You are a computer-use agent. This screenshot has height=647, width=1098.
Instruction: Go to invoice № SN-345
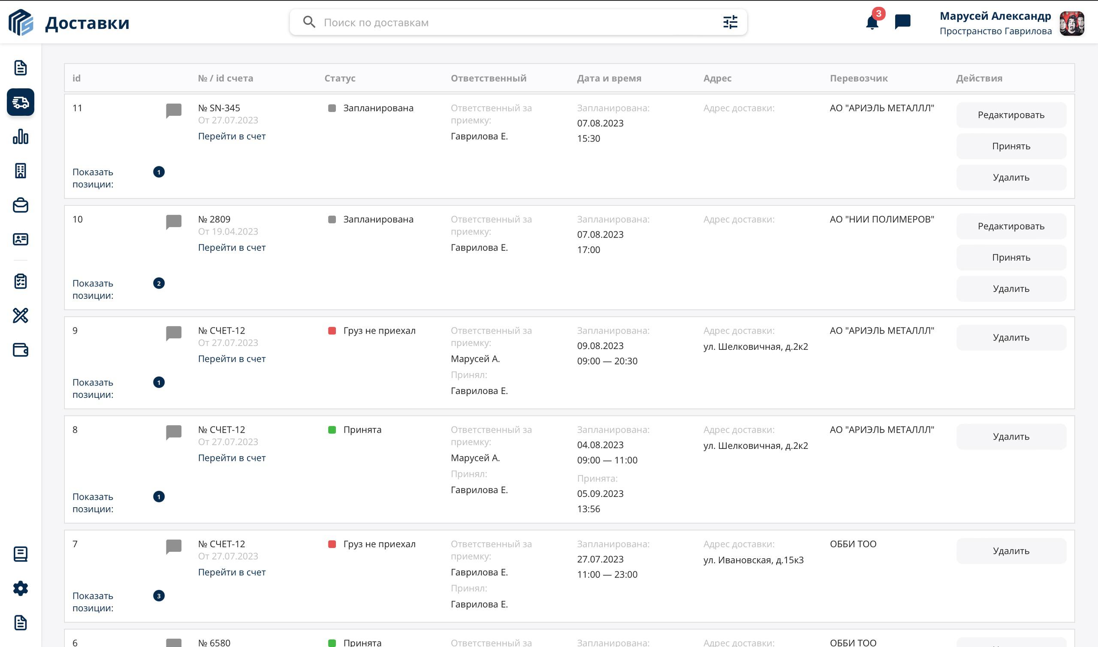tap(232, 136)
